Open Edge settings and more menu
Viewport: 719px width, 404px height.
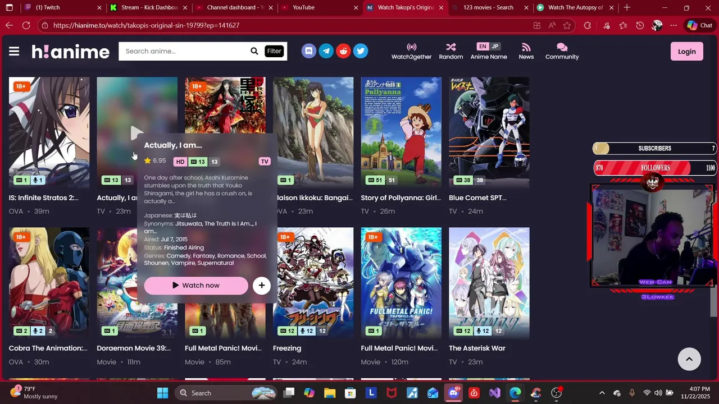(x=674, y=25)
